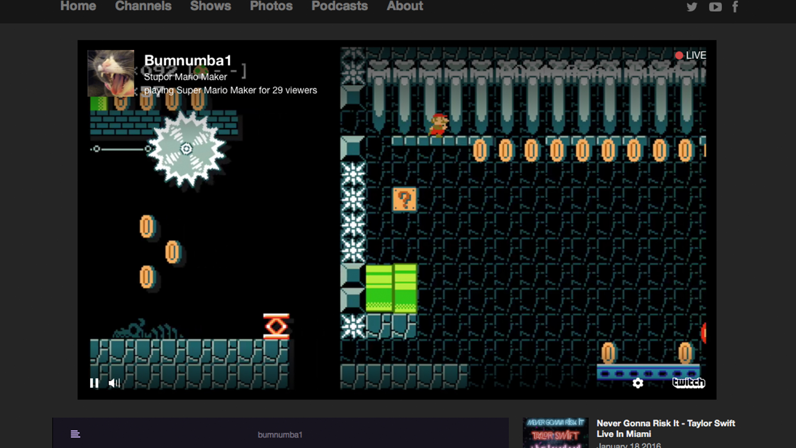Open the Shows section
The image size is (796, 448).
tap(211, 6)
